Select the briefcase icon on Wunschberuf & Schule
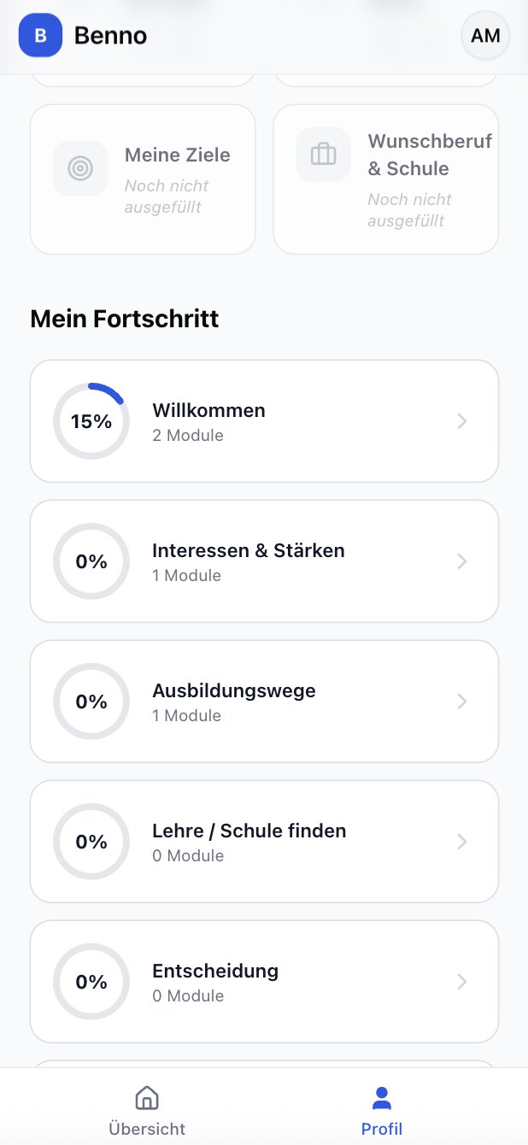528x1145 pixels. (323, 154)
